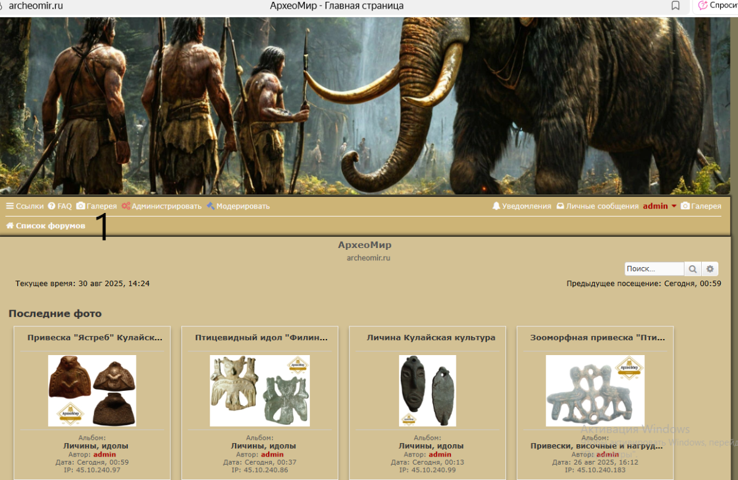Open the Привески, височные album link
738x480 pixels.
597,446
